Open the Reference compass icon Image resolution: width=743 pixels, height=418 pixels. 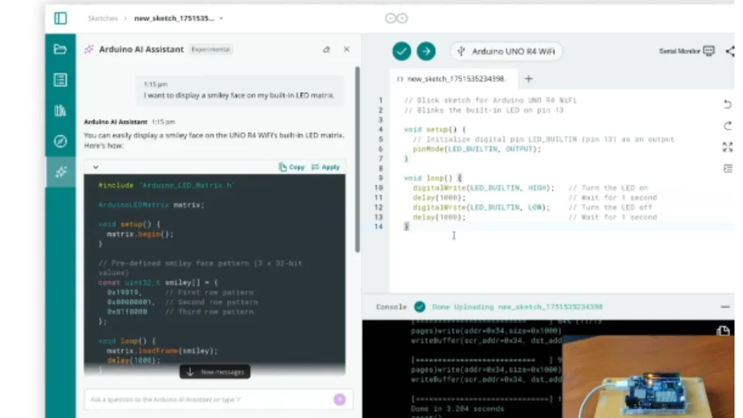click(x=60, y=141)
